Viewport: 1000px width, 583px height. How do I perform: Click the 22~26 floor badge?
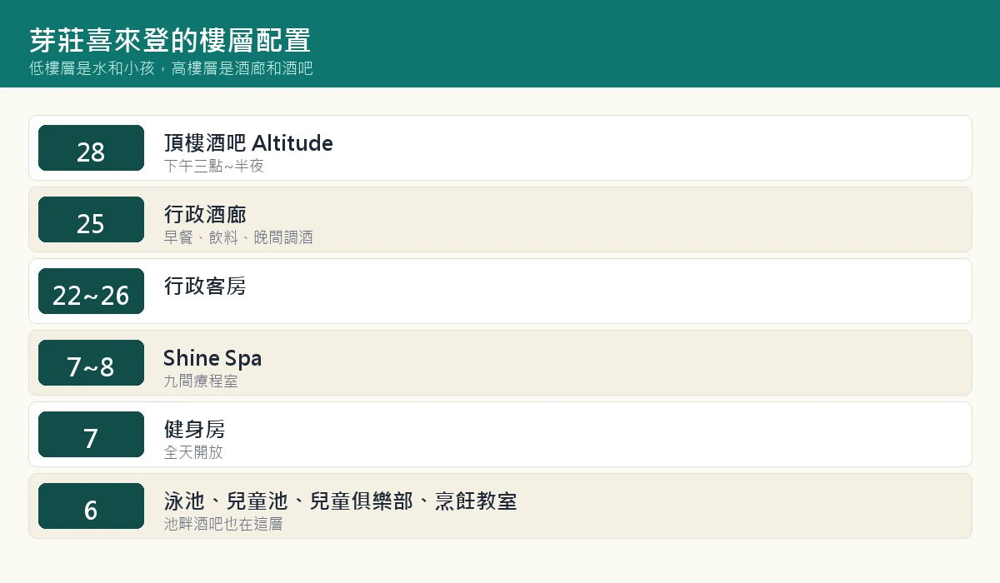coord(91,291)
